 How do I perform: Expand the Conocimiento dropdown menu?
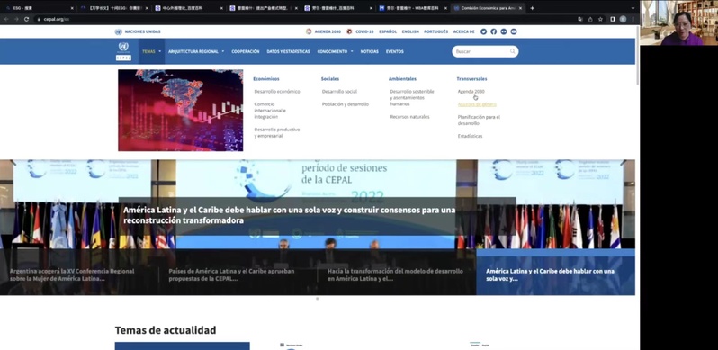pos(336,52)
